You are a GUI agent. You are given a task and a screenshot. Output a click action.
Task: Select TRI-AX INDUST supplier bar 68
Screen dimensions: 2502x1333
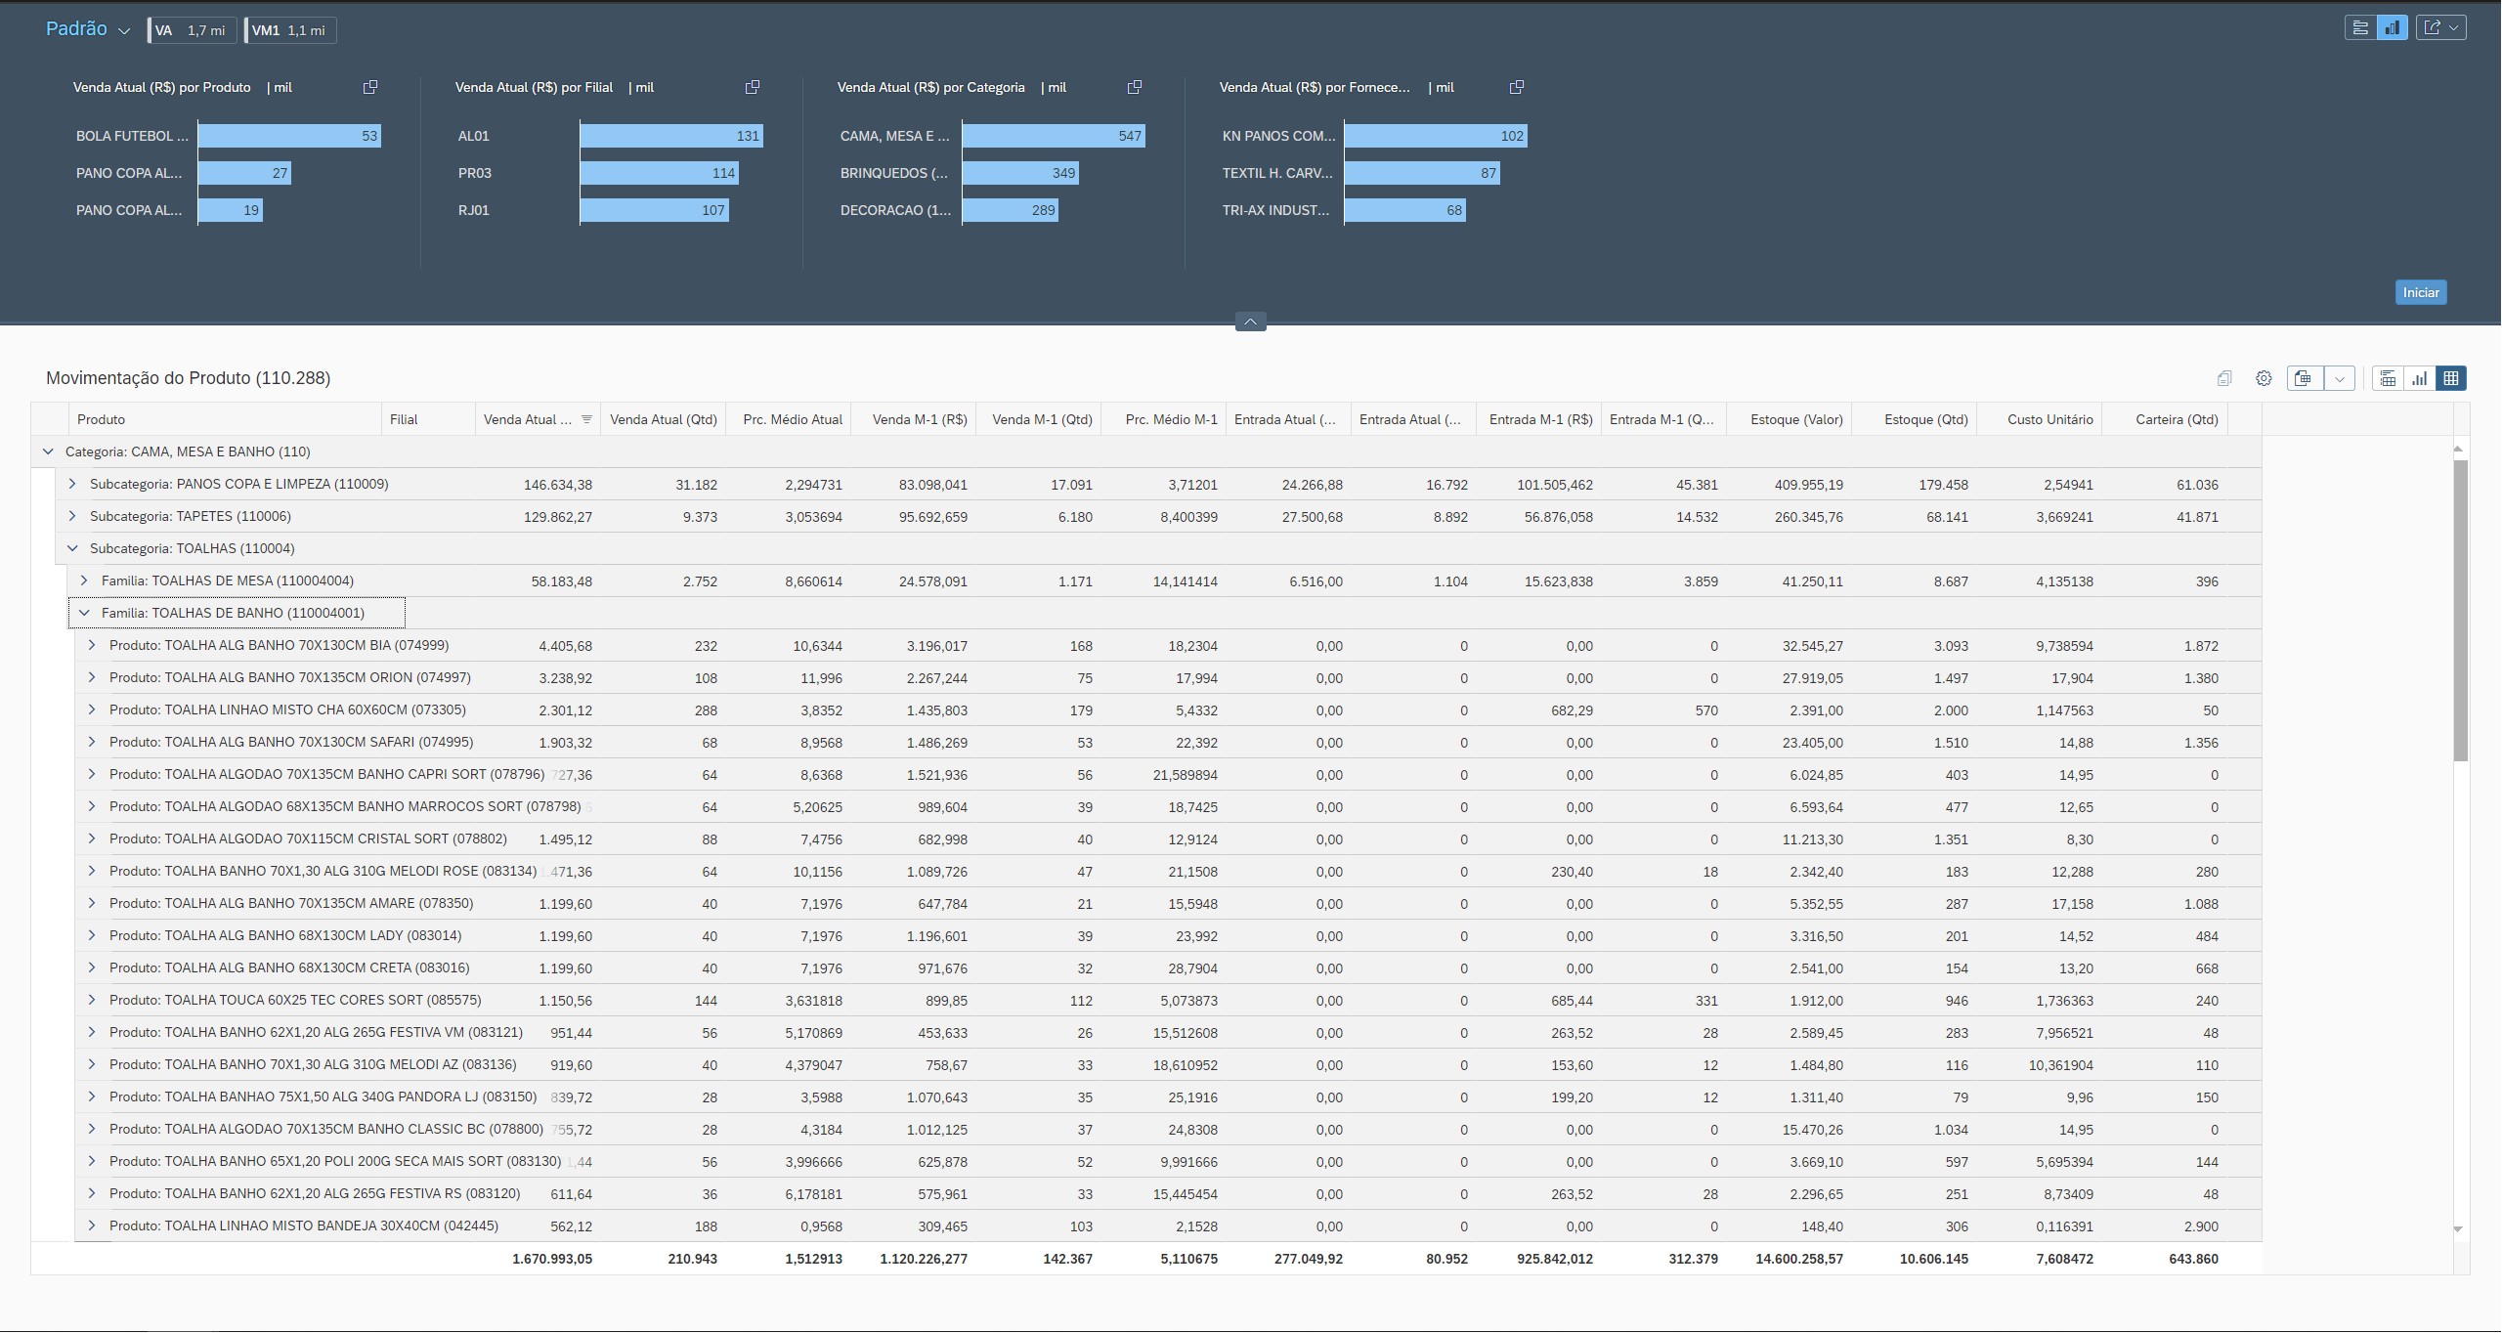coord(1405,210)
